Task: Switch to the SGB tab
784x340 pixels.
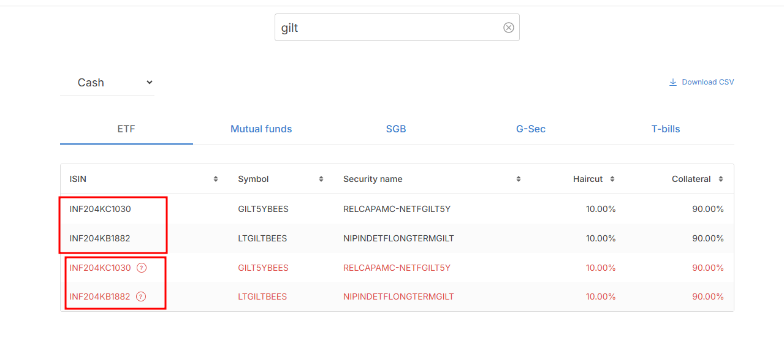Action: [x=396, y=129]
